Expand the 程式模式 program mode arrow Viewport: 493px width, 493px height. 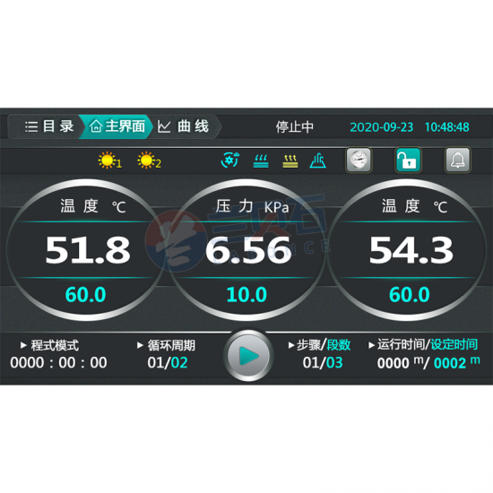click(23, 345)
